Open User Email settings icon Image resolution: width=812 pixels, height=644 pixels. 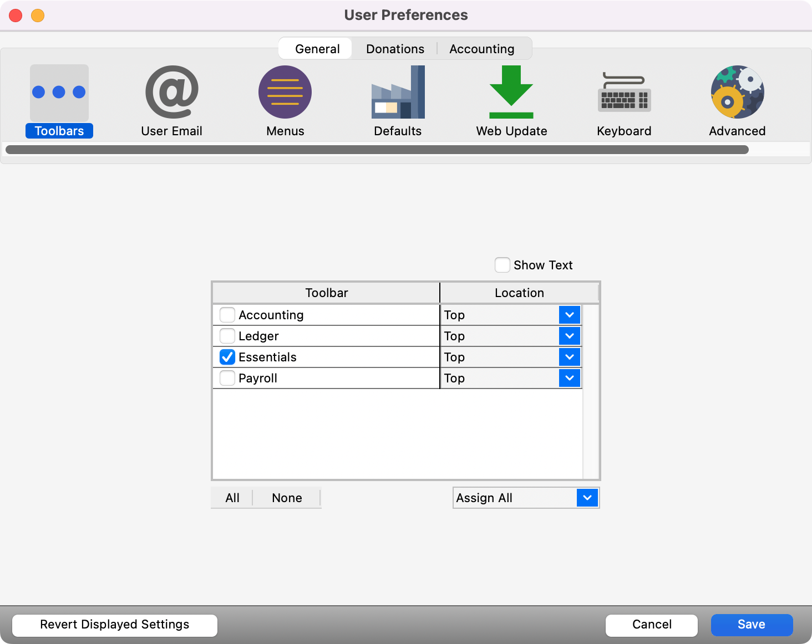pyautogui.click(x=171, y=93)
